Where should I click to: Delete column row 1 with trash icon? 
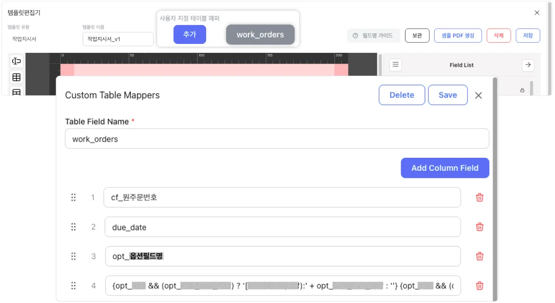coord(480,197)
